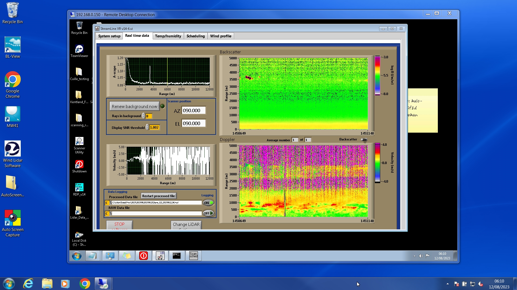The image size is (517, 290).
Task: Open the Scan sched taskbar icon
Action: coord(193,256)
